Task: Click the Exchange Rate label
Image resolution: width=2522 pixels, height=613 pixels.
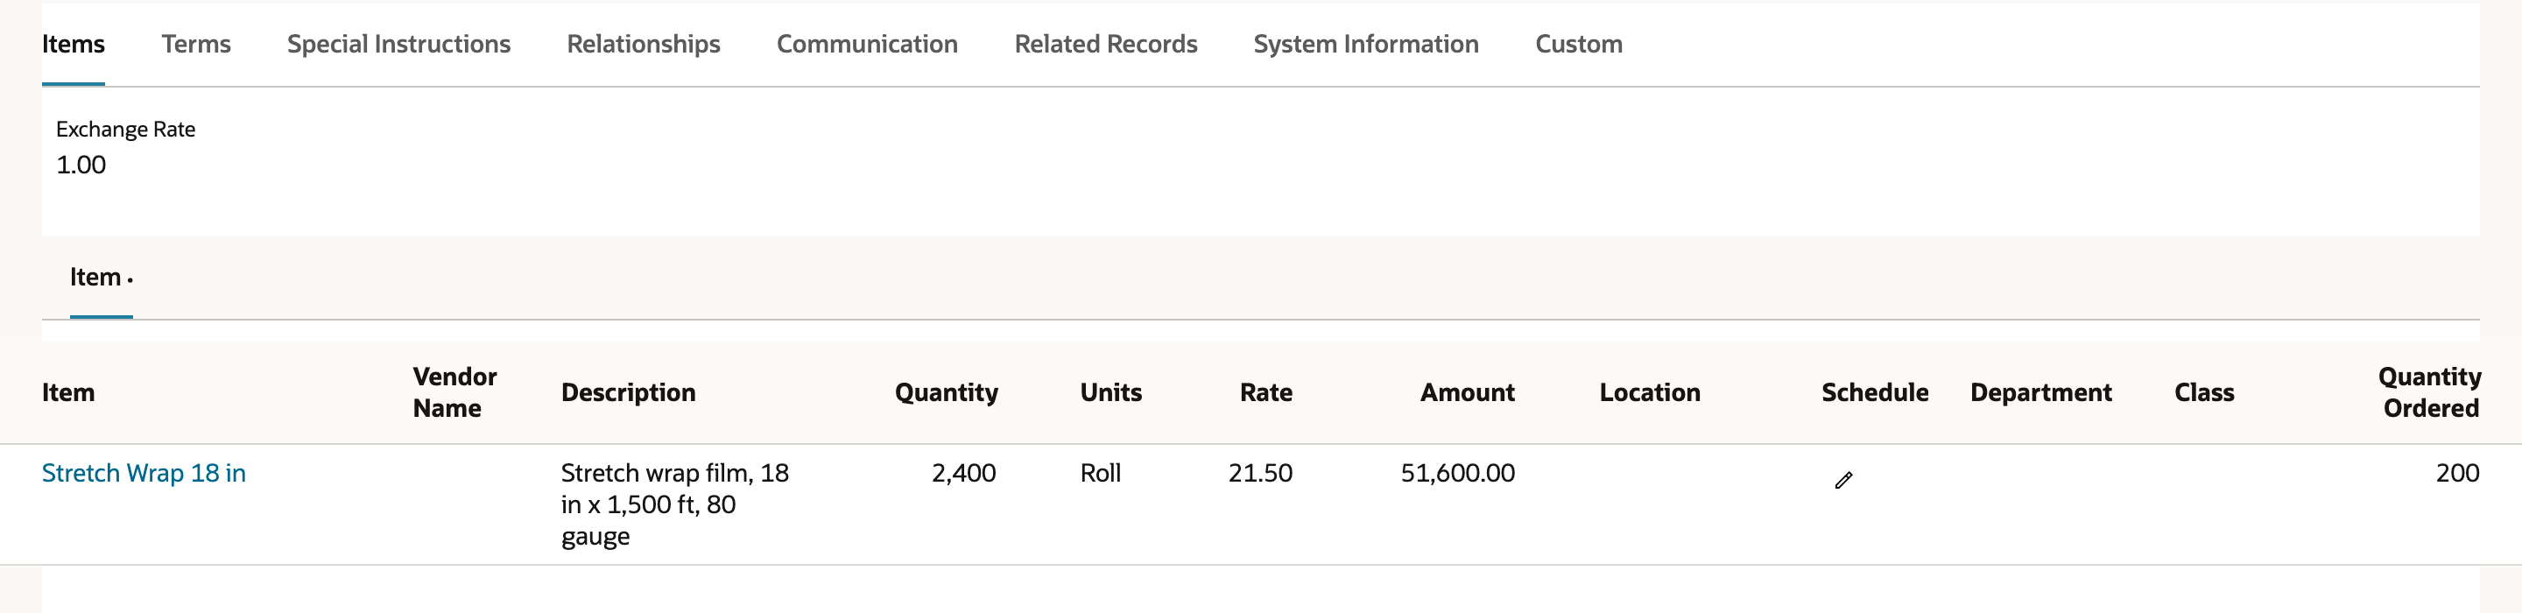Action: [x=125, y=130]
